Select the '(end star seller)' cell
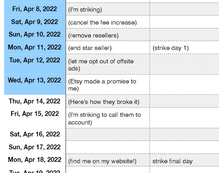 click(x=108, y=47)
